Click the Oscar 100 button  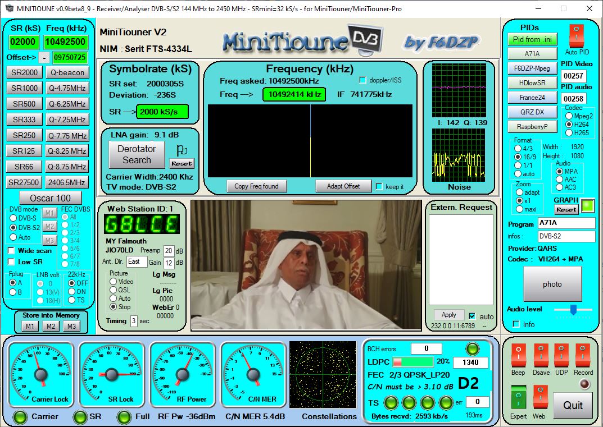point(50,198)
